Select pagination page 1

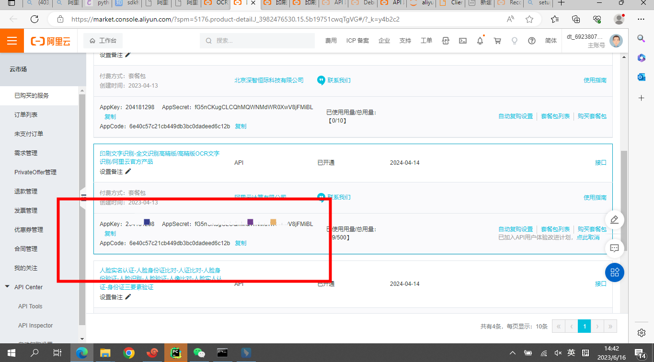(584, 326)
